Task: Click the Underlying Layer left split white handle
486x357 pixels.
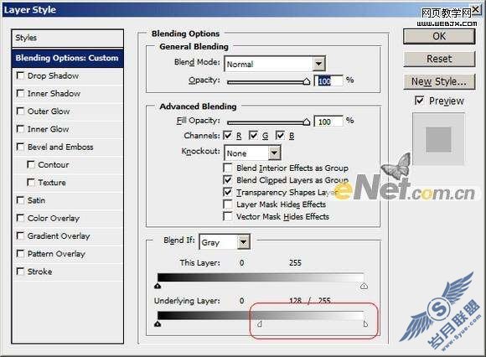Action: [x=260, y=324]
